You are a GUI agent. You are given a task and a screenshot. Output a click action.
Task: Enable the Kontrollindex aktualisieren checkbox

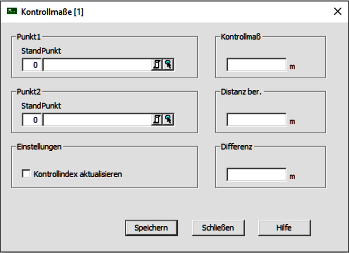pyautogui.click(x=26, y=174)
